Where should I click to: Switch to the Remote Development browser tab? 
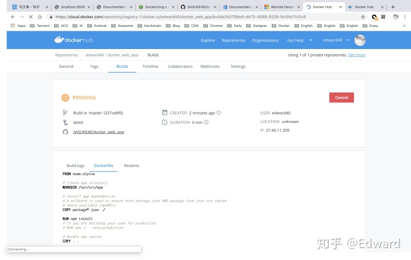pyautogui.click(x=283, y=7)
